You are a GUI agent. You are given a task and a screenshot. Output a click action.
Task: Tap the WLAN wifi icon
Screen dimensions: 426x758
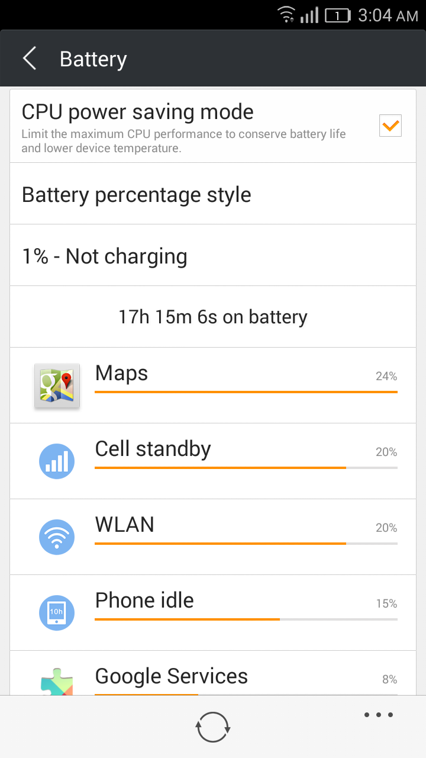pyautogui.click(x=57, y=537)
